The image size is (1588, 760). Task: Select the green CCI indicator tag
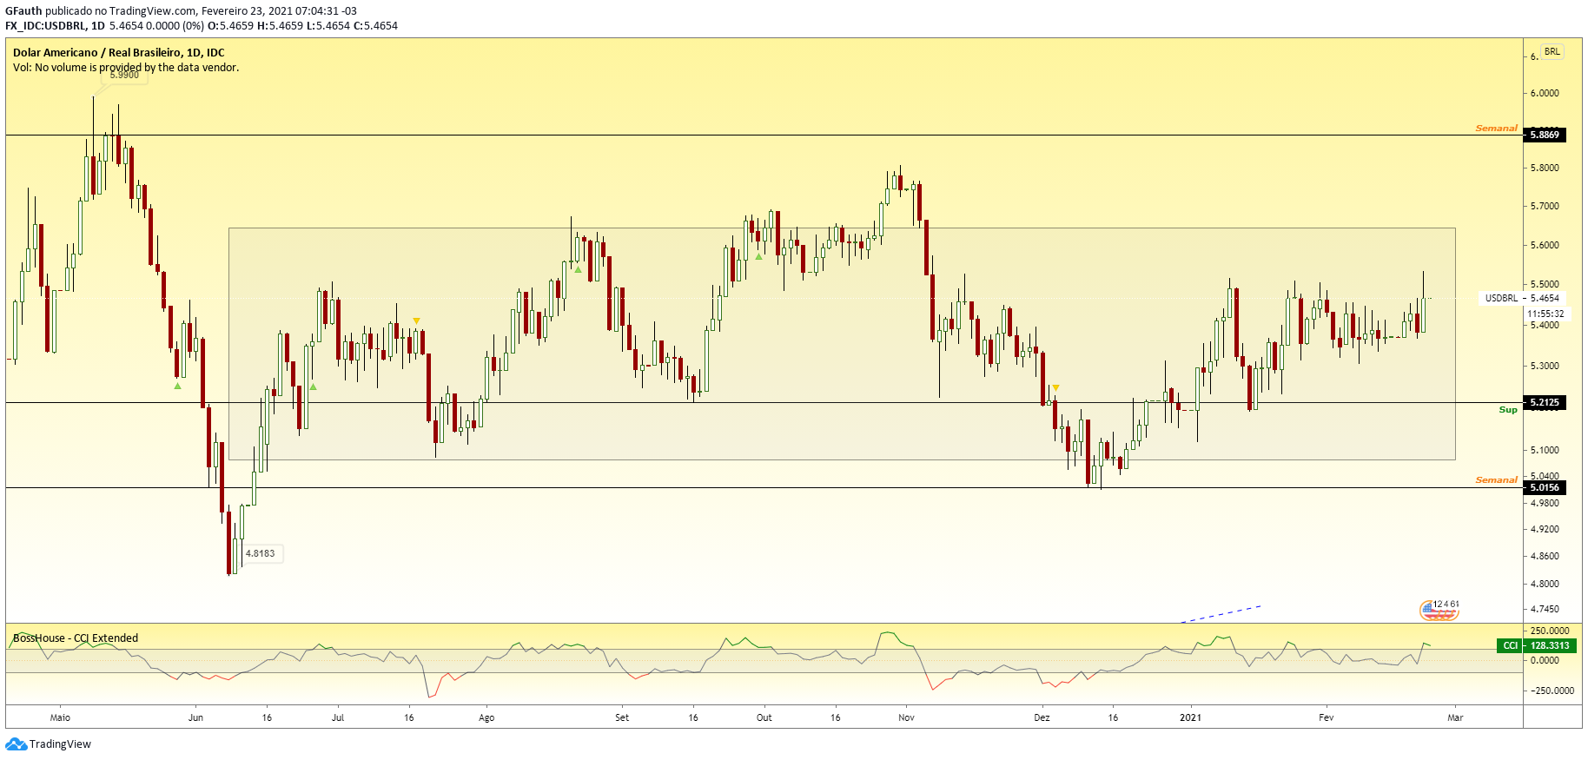(x=1511, y=645)
